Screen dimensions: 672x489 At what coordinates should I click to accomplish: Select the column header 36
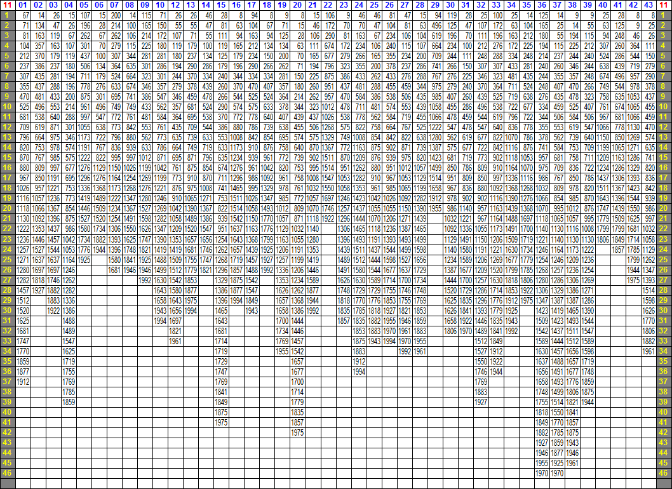(542, 4)
